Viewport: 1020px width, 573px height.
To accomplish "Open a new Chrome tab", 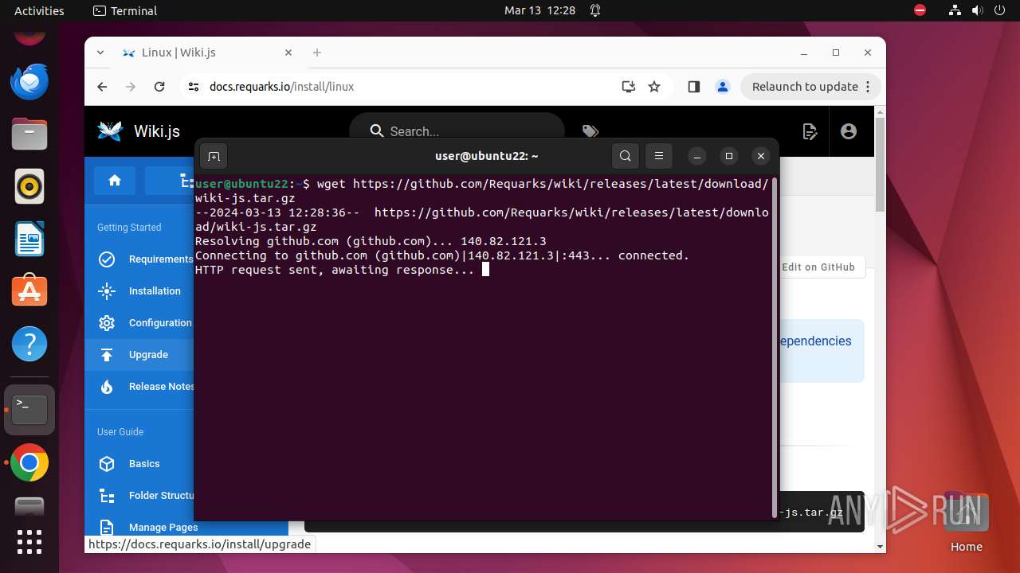I will pos(317,53).
